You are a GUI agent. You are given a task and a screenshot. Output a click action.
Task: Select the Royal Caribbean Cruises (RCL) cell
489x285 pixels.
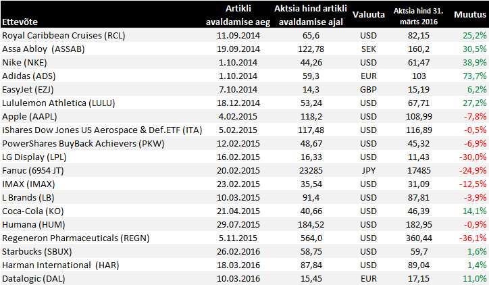(63, 35)
